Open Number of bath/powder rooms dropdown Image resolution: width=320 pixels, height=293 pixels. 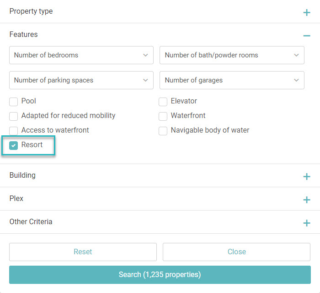point(232,55)
